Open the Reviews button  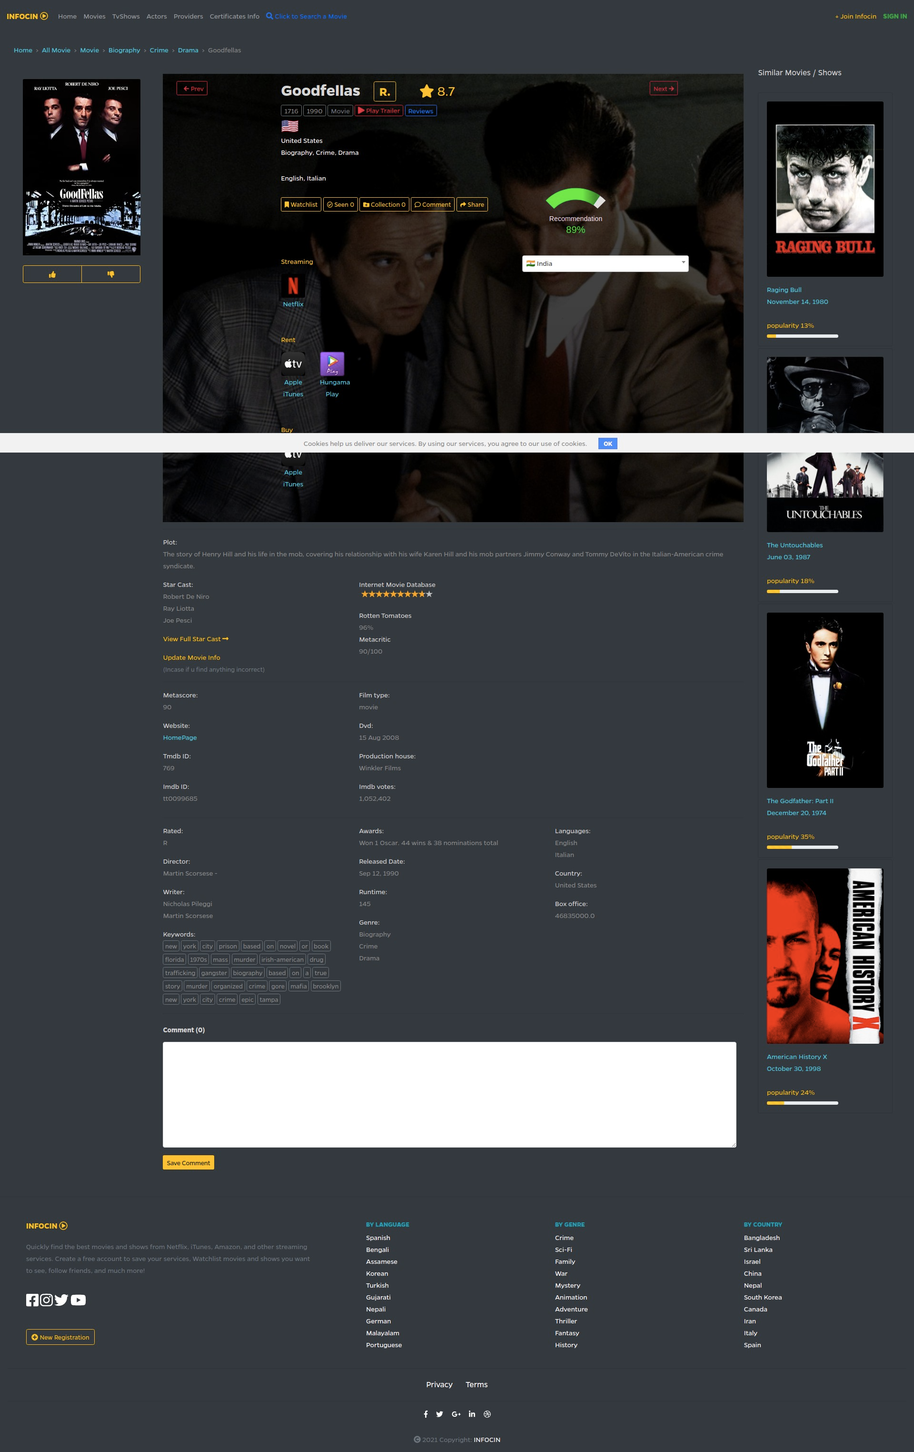point(420,111)
